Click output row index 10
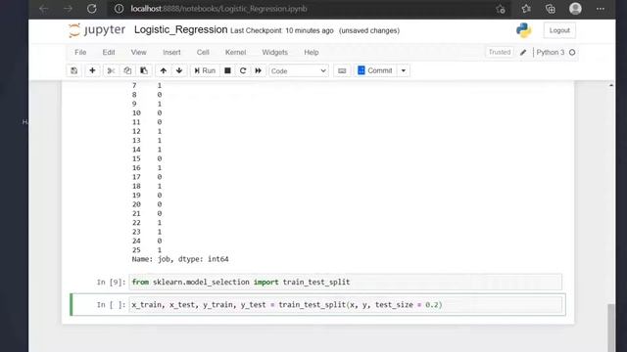Viewport: 627px width, 352px height. coord(136,113)
